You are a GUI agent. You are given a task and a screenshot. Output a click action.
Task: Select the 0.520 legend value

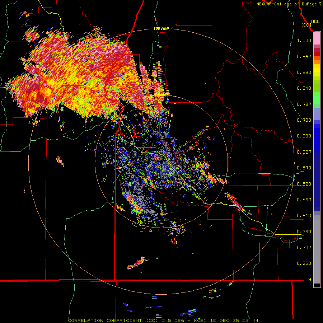[304, 184]
